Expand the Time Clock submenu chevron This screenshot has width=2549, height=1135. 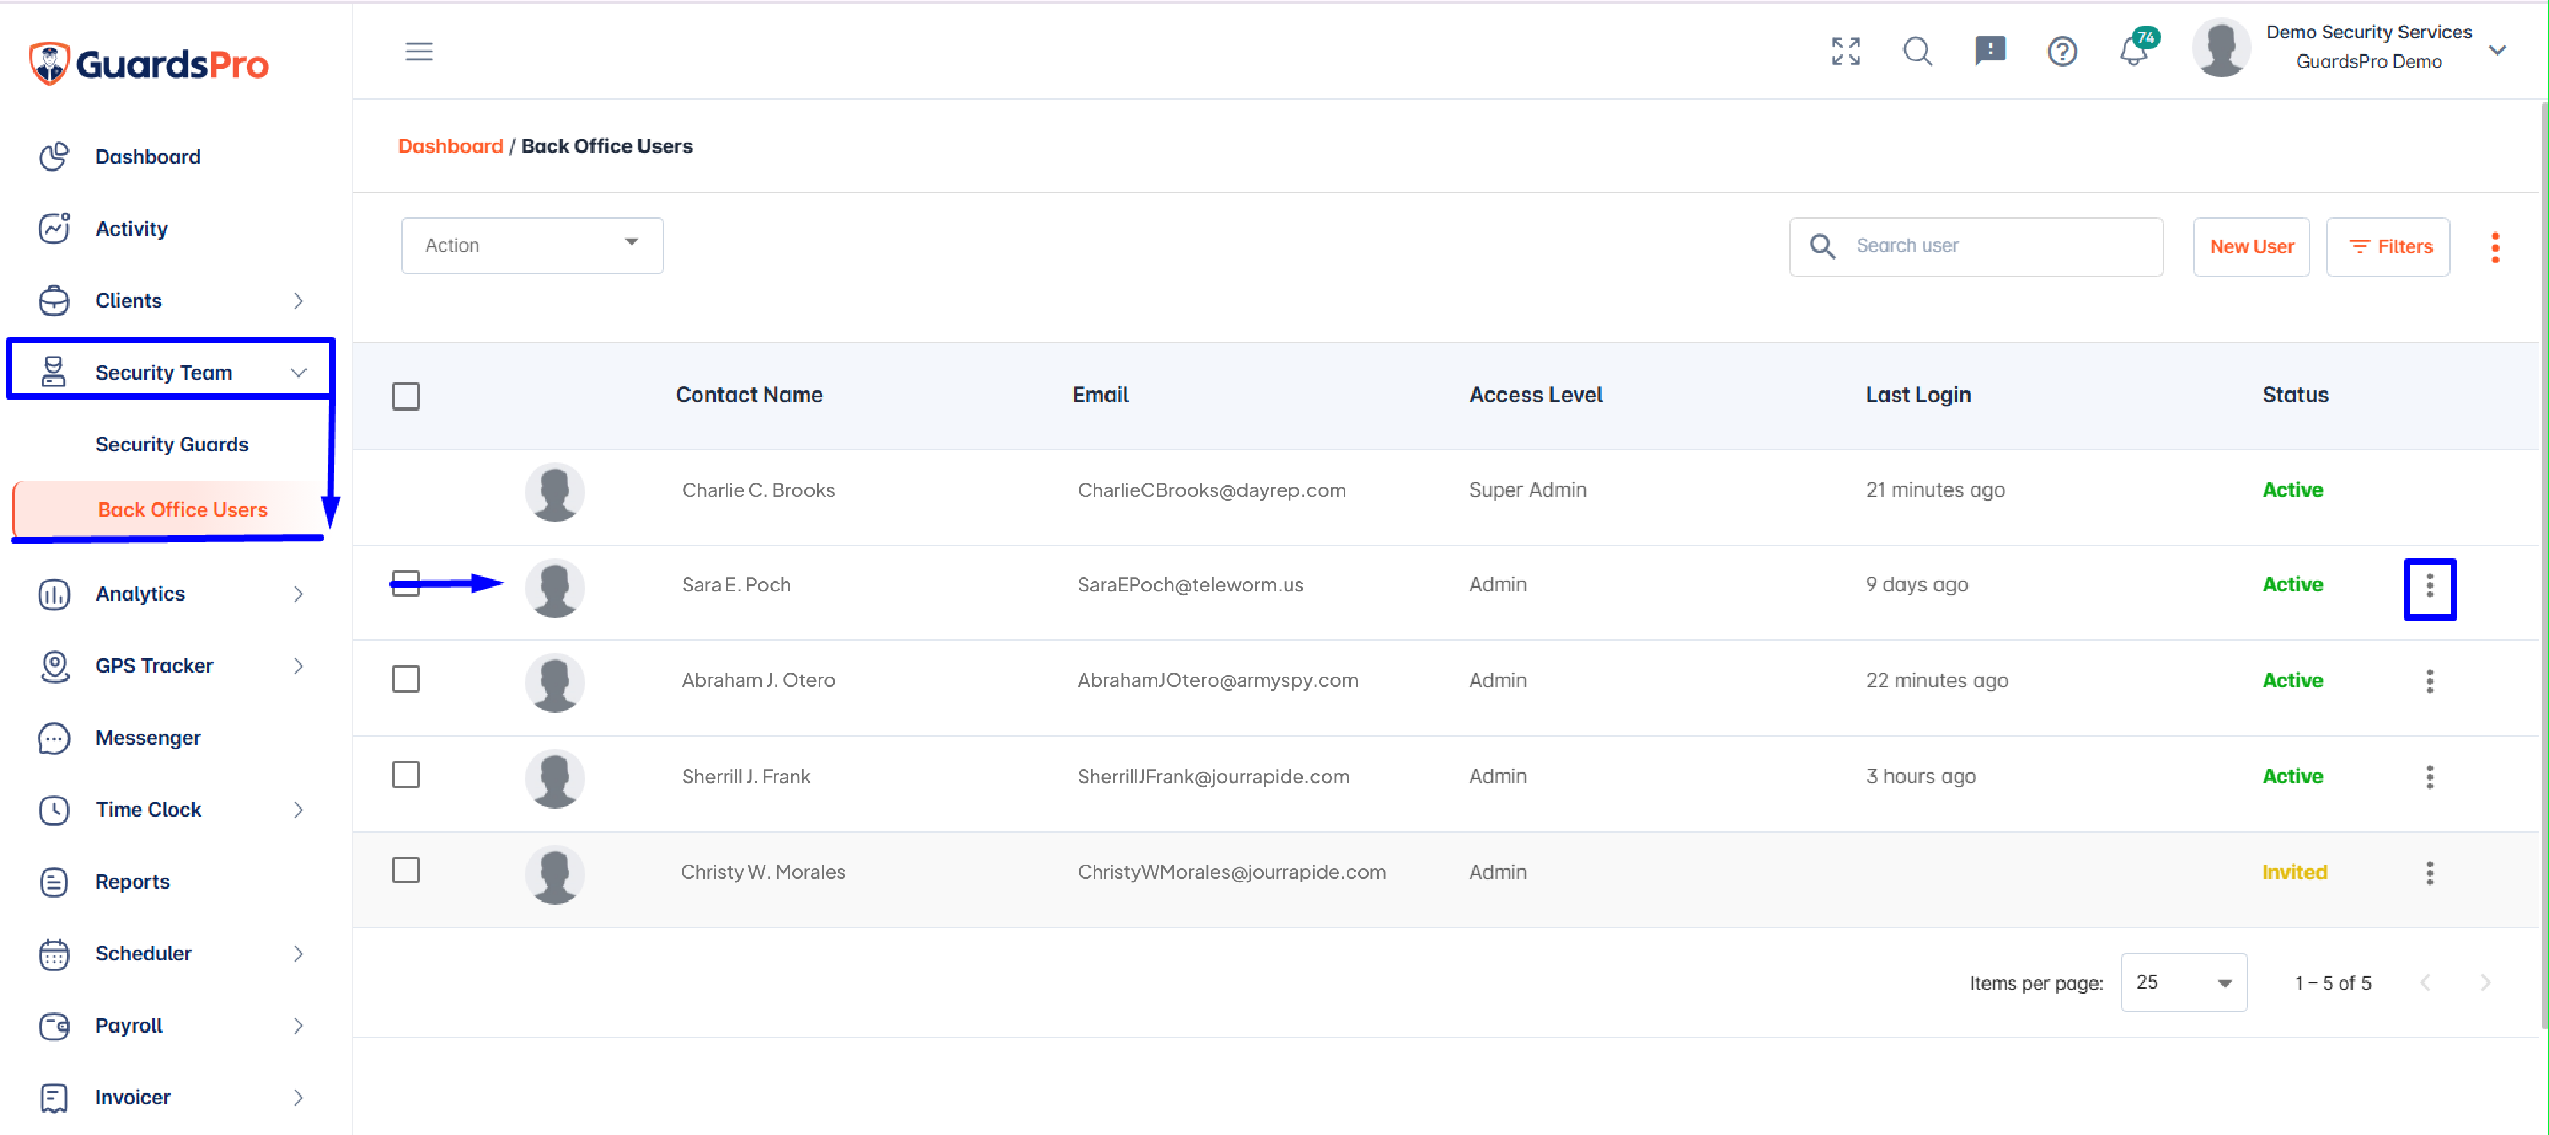coord(298,810)
